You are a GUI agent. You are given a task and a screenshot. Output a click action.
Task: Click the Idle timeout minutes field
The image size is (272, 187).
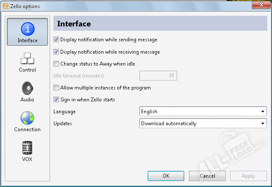[x=158, y=76]
